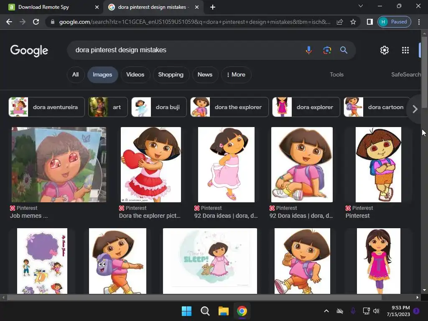Open File Explorer from taskbar
The image size is (428, 321).
224,311
